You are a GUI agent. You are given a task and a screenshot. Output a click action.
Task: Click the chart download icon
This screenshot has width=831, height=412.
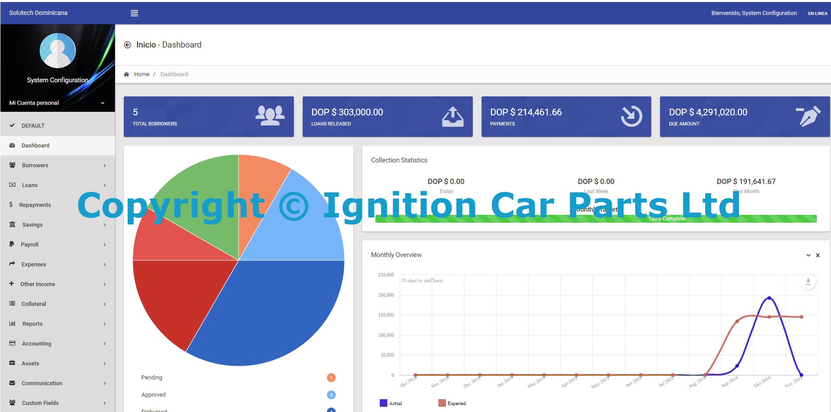(808, 282)
